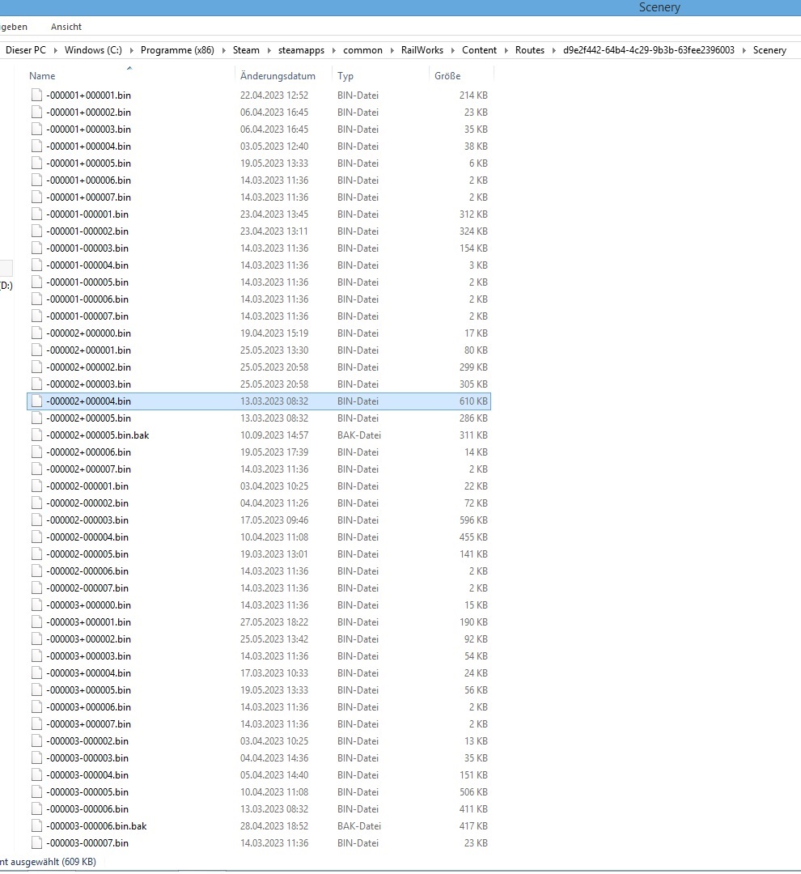Sort by Änderungsdatum column header

pyautogui.click(x=278, y=76)
